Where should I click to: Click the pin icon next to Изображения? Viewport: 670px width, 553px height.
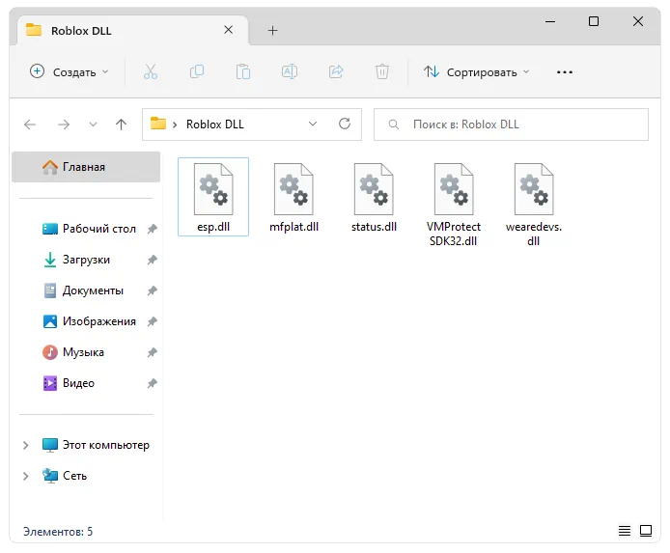(x=153, y=321)
